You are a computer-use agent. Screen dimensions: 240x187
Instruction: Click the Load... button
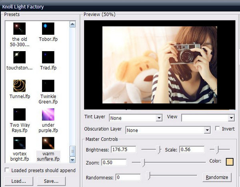pyautogui.click(x=18, y=181)
